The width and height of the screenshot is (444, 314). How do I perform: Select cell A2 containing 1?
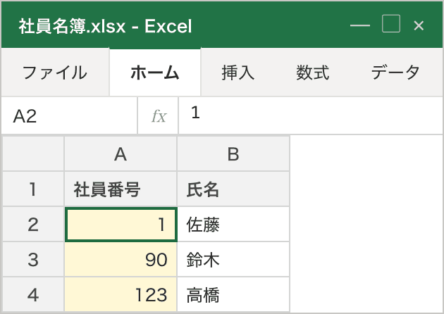121,225
